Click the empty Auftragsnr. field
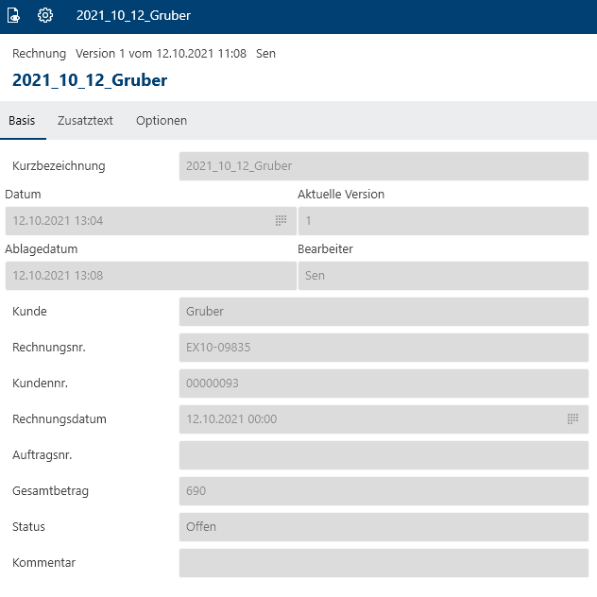This screenshot has height=597, width=597. click(x=384, y=455)
